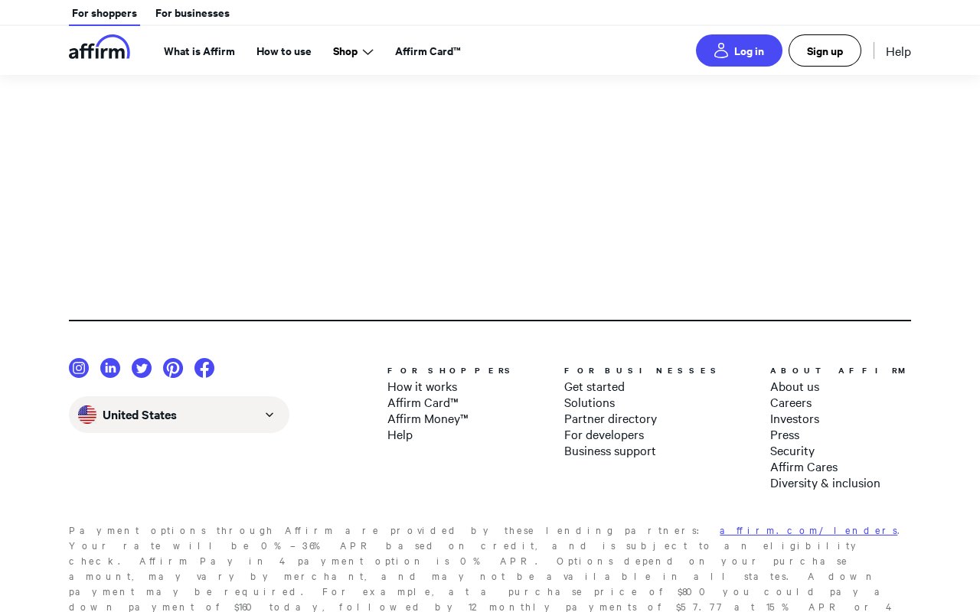Open How to use menu item
Screen dimensions: 980x612
(284, 51)
